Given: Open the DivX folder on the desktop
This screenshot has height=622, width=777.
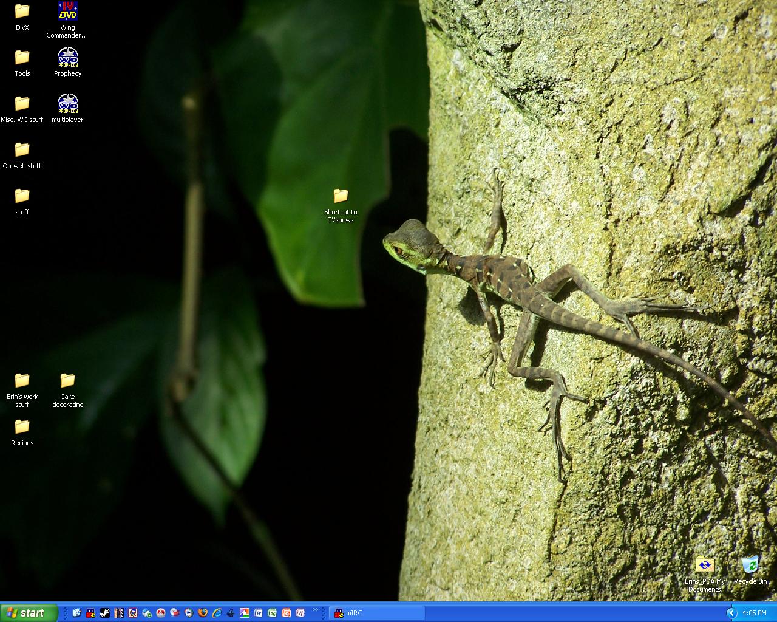Looking at the screenshot, I should pos(22,13).
